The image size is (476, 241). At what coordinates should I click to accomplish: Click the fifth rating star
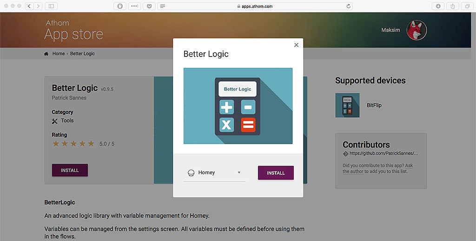coord(91,144)
